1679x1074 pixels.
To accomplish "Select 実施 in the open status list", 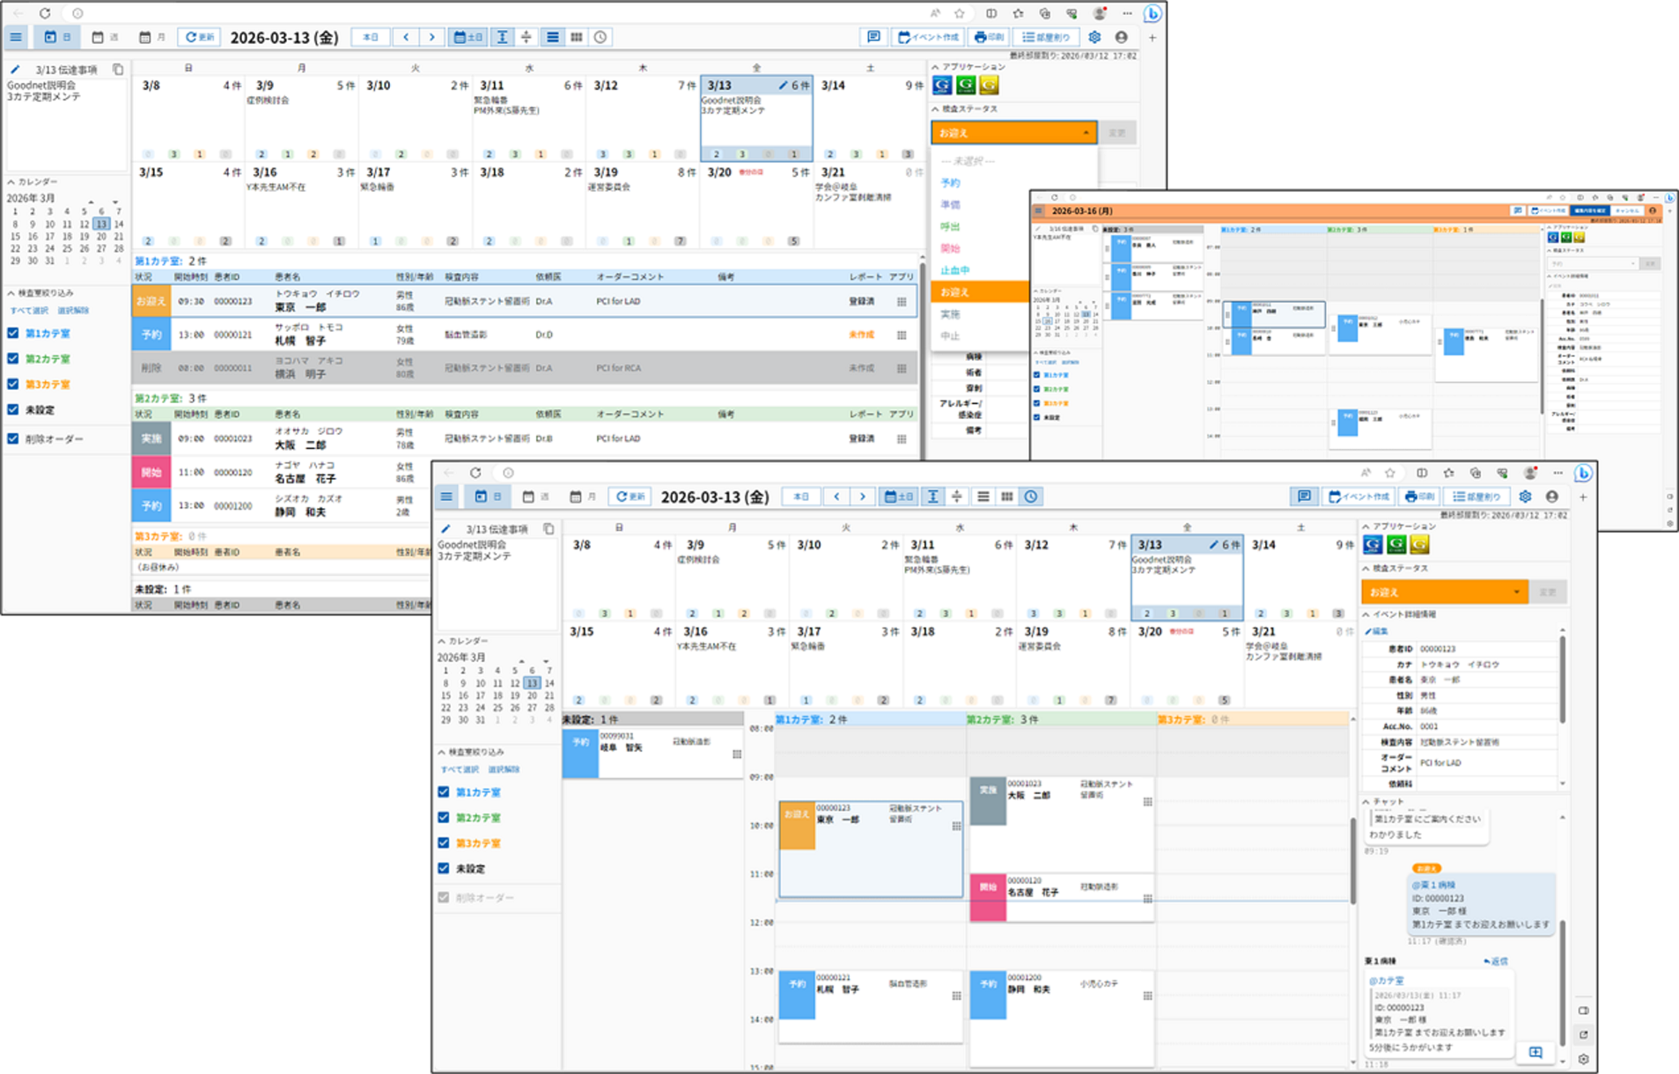I will 951,314.
